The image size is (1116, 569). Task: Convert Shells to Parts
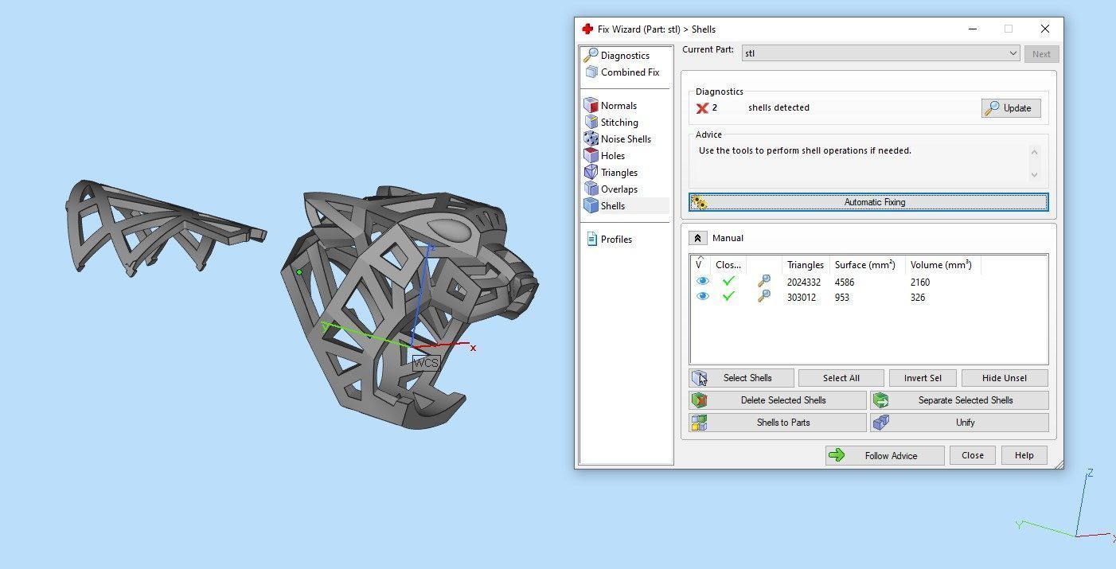click(778, 423)
